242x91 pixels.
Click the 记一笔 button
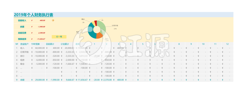coord(59,37)
